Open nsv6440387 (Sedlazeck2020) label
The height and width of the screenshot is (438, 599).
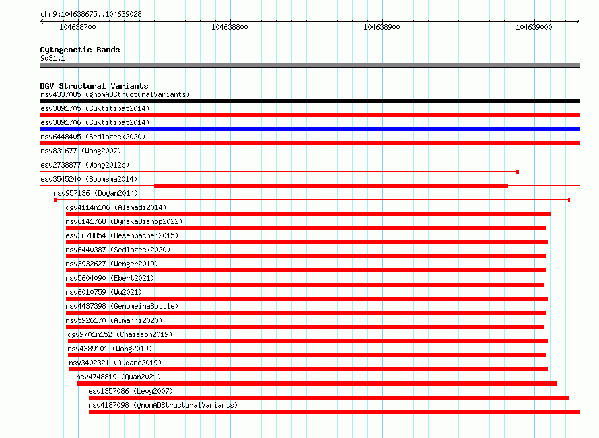pyautogui.click(x=118, y=250)
